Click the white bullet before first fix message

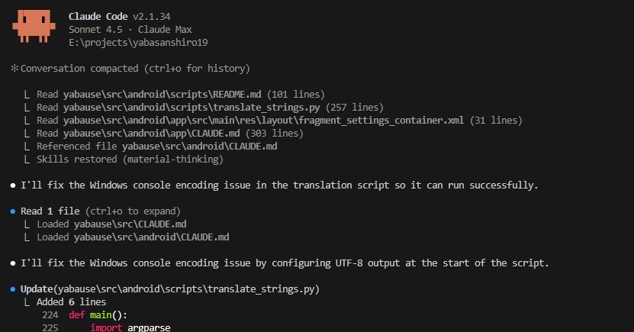point(13,185)
